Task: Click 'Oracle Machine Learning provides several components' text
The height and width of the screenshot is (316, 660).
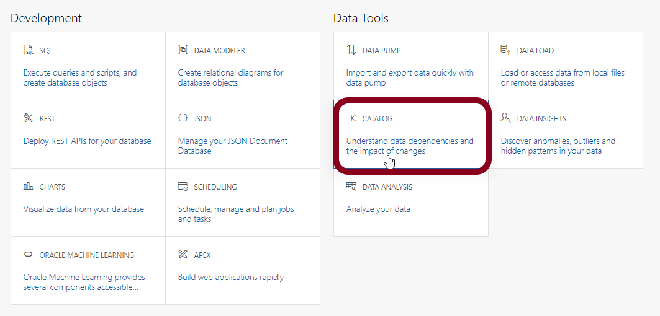Action: click(x=84, y=282)
